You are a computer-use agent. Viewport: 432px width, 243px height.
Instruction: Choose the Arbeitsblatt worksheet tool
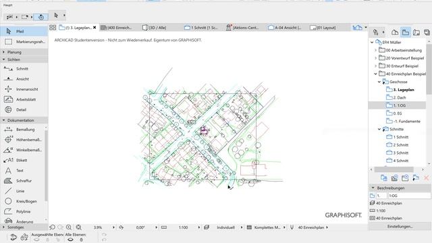pos(24,99)
